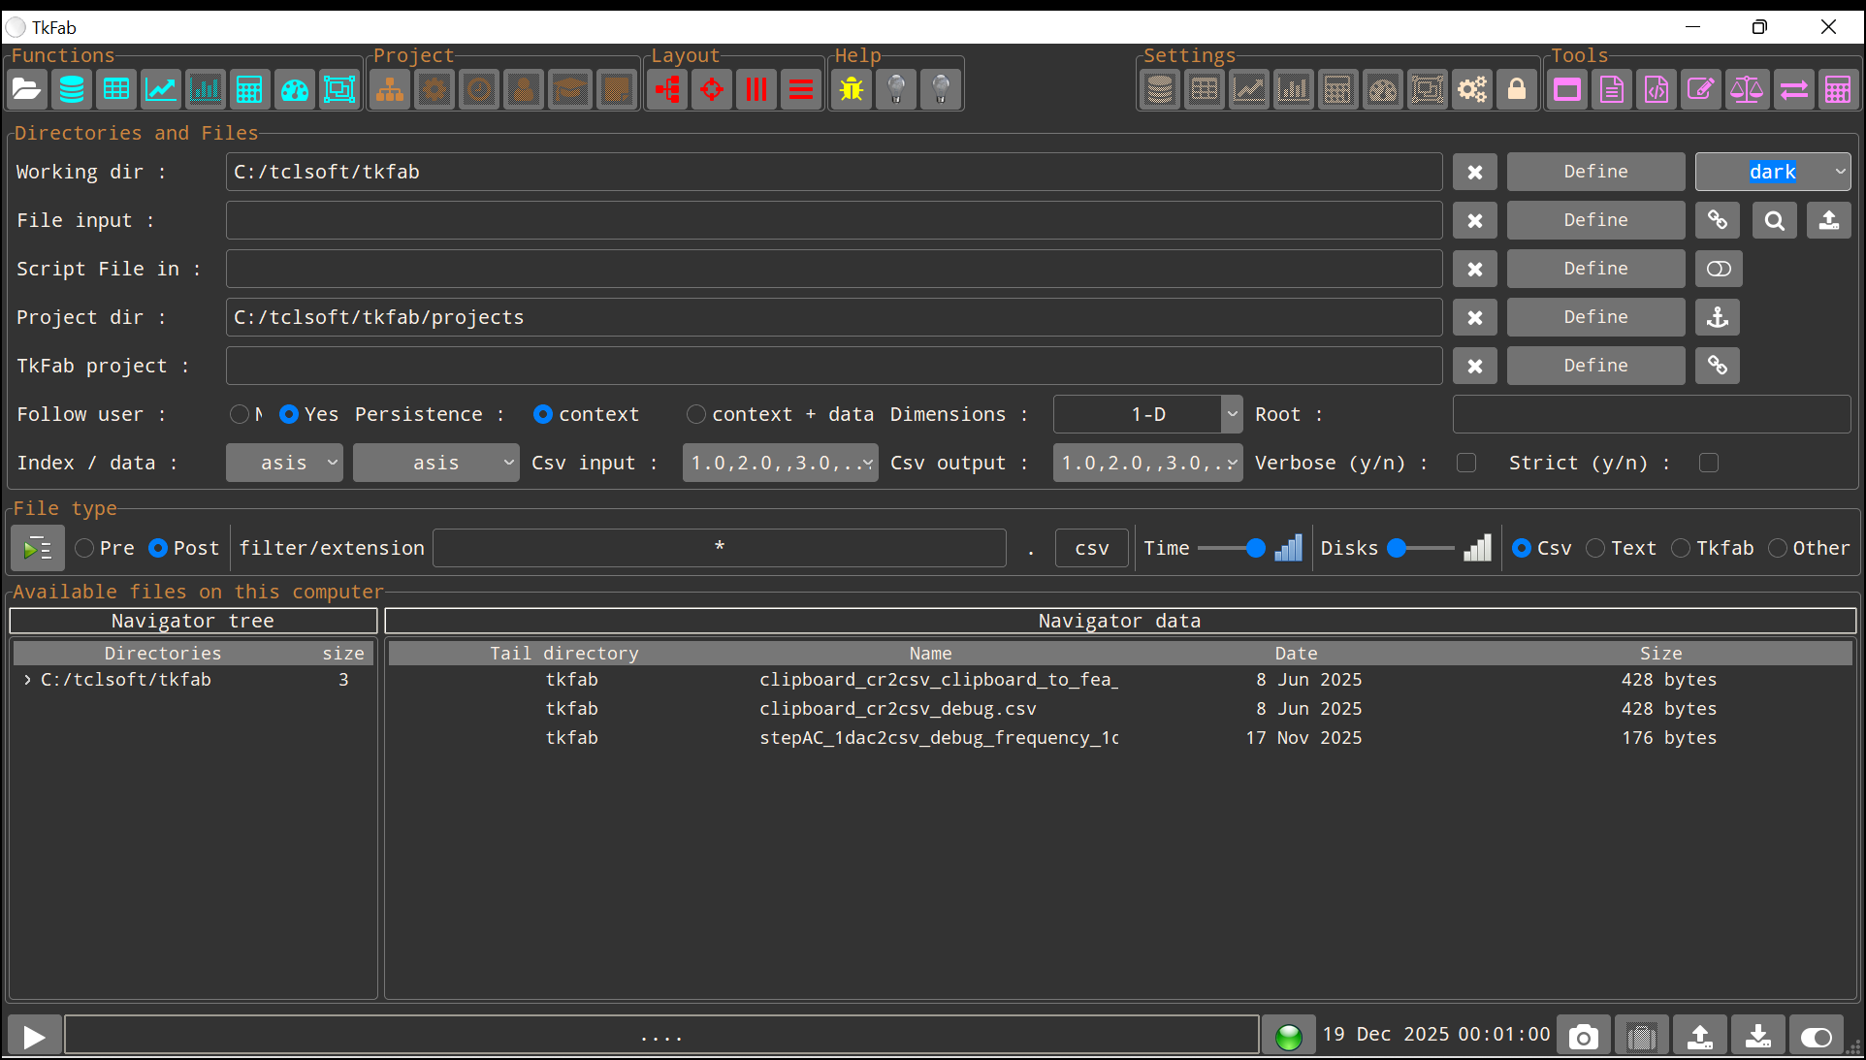The image size is (1866, 1060).
Task: Select the Text file type radio button
Action: pyautogui.click(x=1595, y=548)
